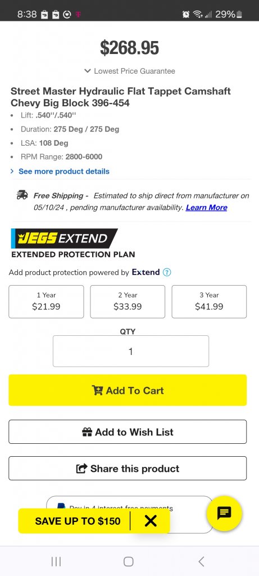The image size is (259, 576).
Task: Select the 2 Year $33.99 protection plan
Action: (x=128, y=301)
